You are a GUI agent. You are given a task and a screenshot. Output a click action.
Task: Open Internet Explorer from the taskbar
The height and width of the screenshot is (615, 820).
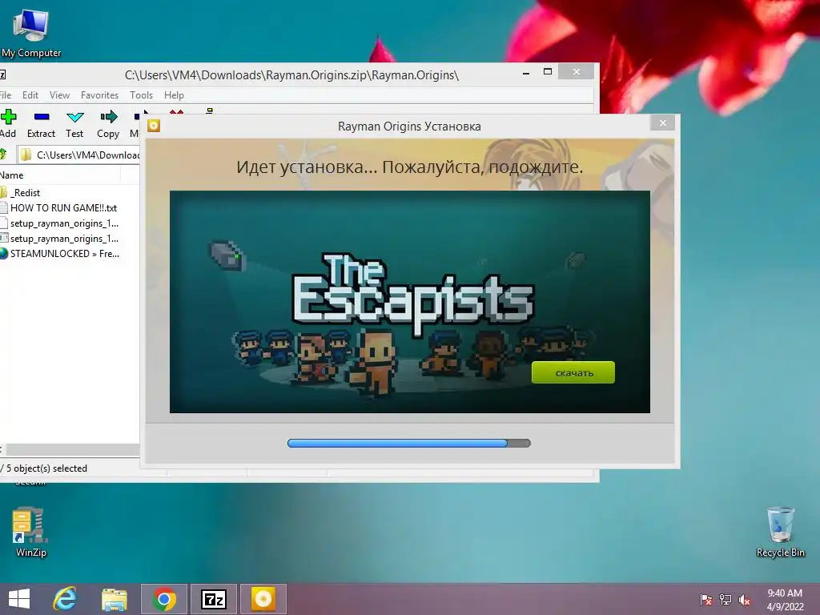point(66,599)
